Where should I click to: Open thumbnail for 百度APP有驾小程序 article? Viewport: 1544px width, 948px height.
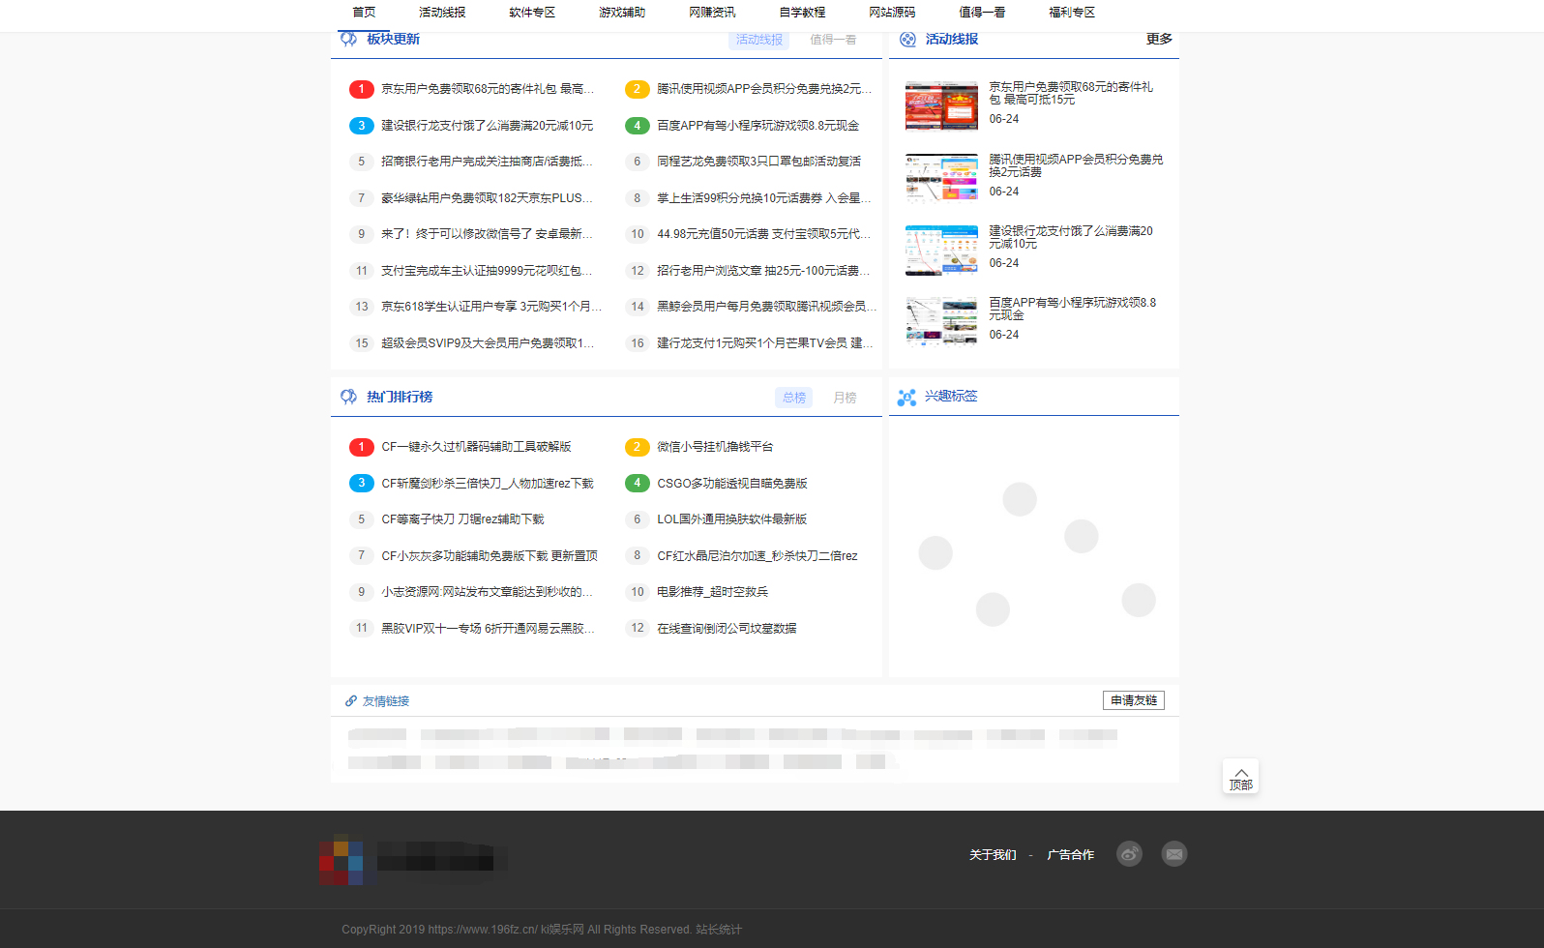tap(941, 322)
